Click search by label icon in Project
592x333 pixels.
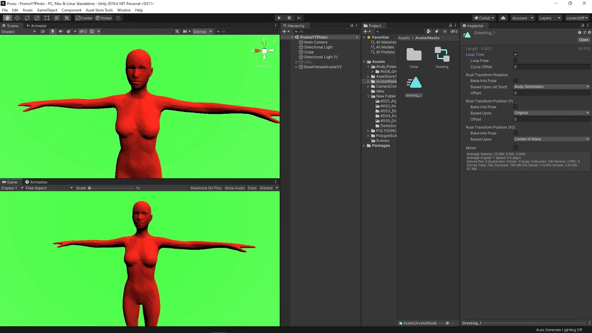(437, 31)
